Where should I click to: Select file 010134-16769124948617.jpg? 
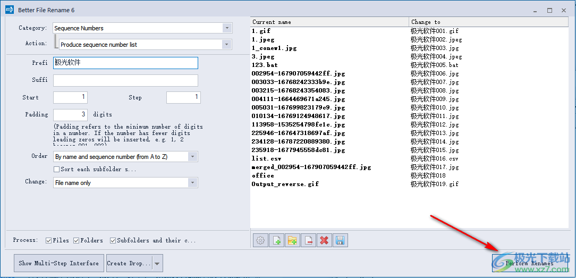(x=298, y=116)
